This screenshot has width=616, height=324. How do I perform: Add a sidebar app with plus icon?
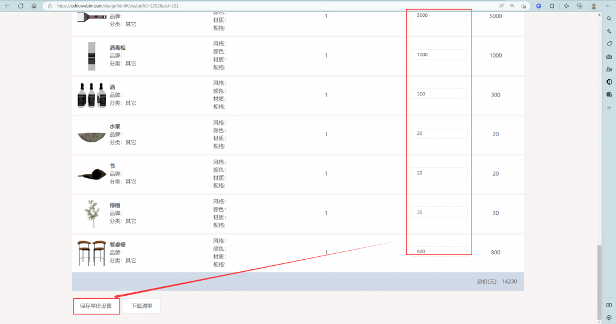tap(609, 108)
